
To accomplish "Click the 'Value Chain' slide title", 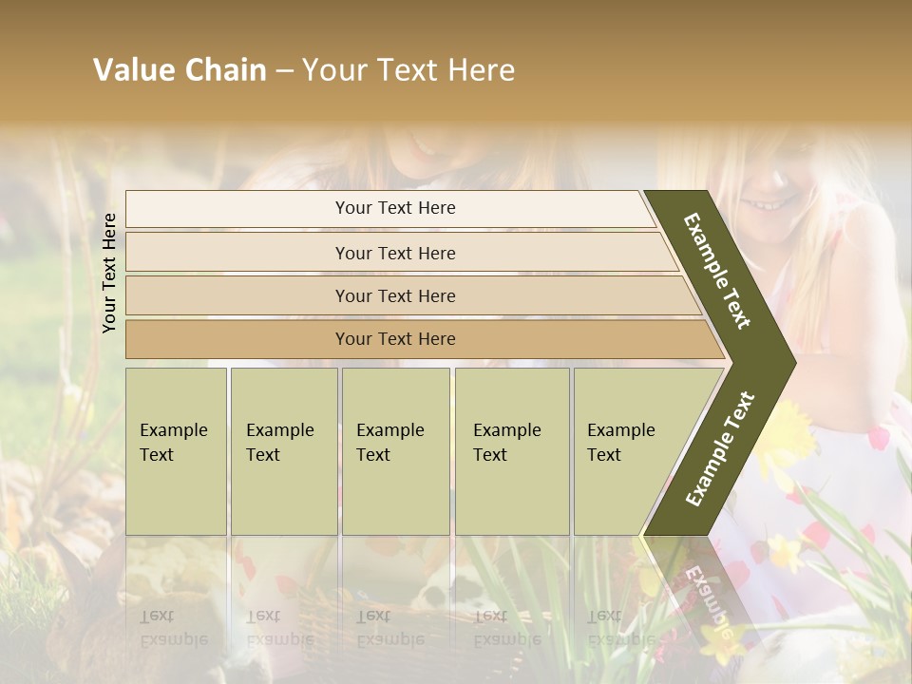I will (x=180, y=70).
